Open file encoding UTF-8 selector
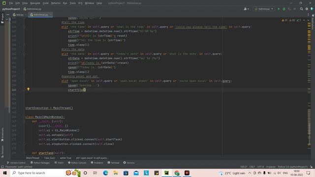Viewport: 315px width, 177px height. (x=260, y=167)
